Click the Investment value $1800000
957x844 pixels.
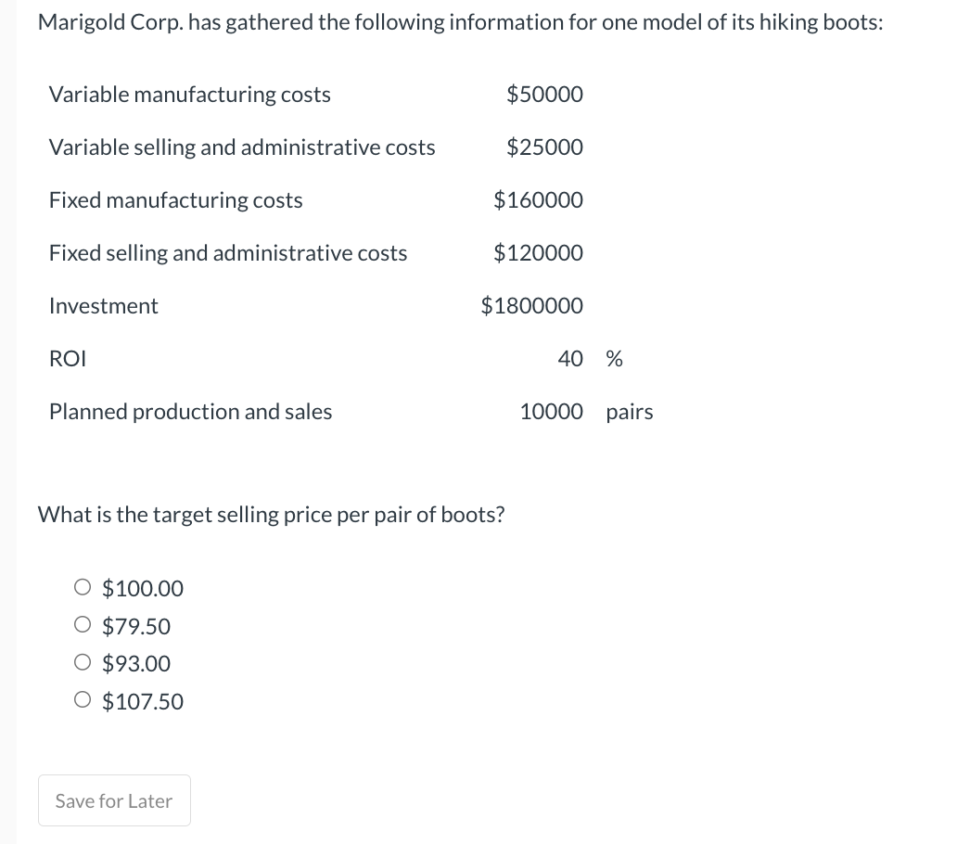[x=531, y=305]
